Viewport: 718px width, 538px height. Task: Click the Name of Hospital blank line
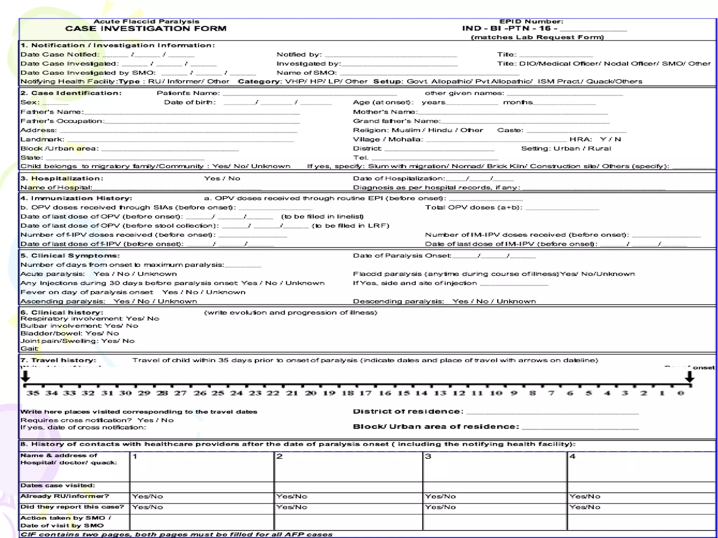tap(177, 188)
